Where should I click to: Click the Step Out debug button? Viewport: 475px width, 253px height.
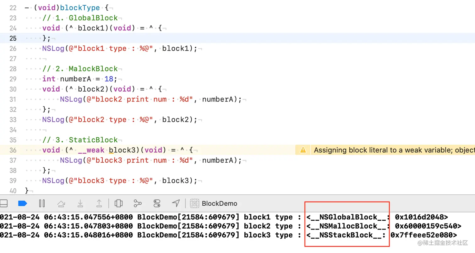tap(99, 204)
